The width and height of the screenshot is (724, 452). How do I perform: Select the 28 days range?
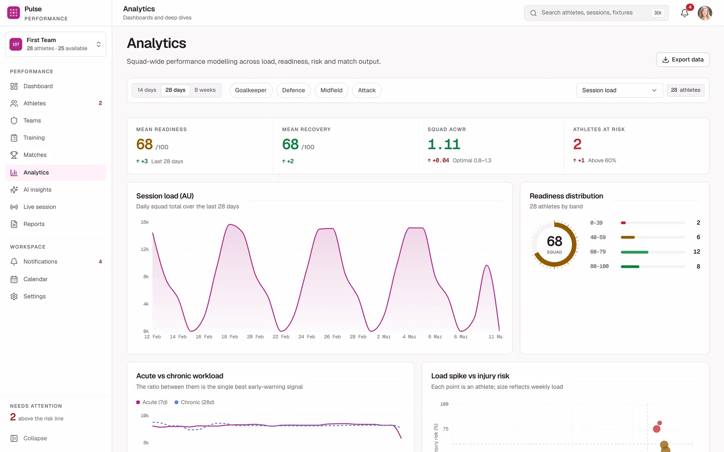[x=175, y=90]
